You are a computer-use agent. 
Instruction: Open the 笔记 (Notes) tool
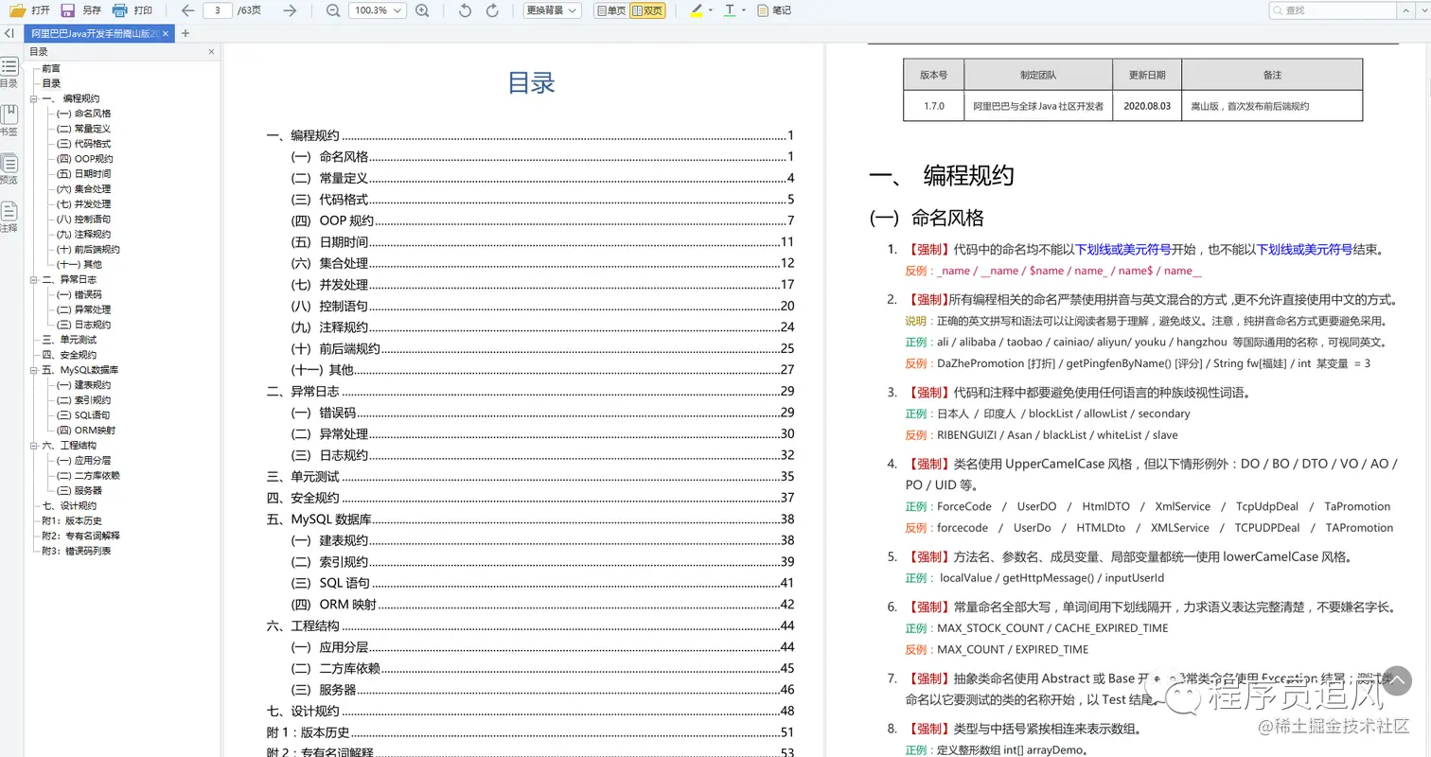(774, 10)
